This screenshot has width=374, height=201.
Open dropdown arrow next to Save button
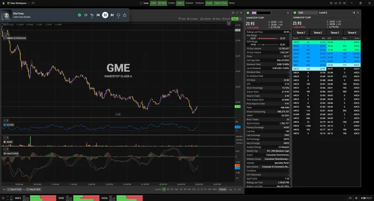click(x=240, y=19)
